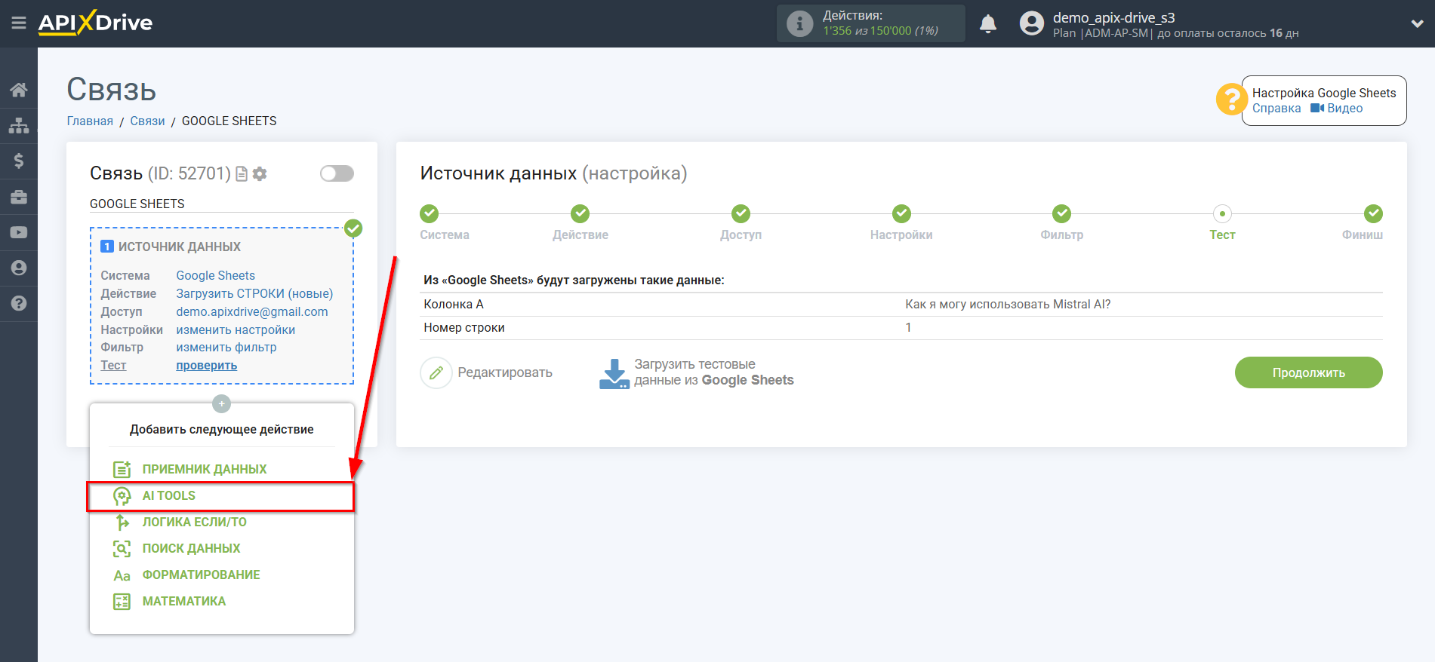The width and height of the screenshot is (1435, 662).
Task: Click the ИСТОЧНИК ДАННЫХ block header
Action: click(180, 247)
